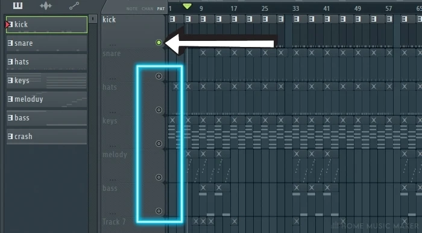Unmute the hats track
422x233 pixels.
(x=159, y=110)
